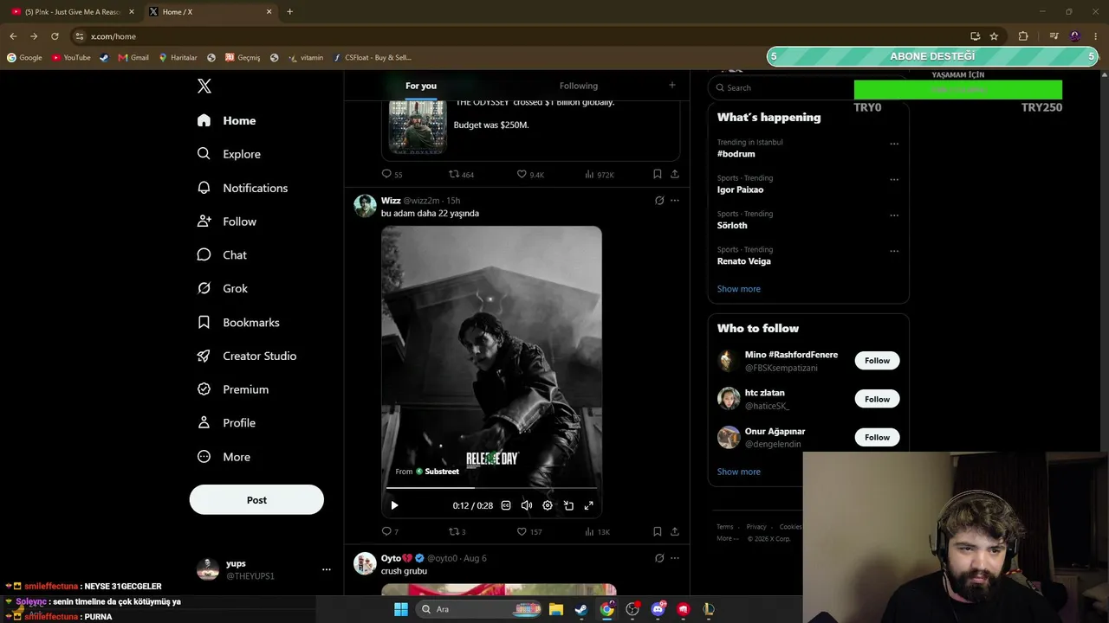Open Grok from the left sidebar
The image size is (1109, 623).
[x=223, y=288]
